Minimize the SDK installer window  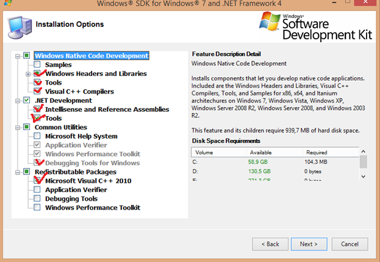point(335,2)
